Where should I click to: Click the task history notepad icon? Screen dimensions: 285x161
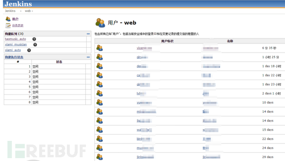pos(8,25)
